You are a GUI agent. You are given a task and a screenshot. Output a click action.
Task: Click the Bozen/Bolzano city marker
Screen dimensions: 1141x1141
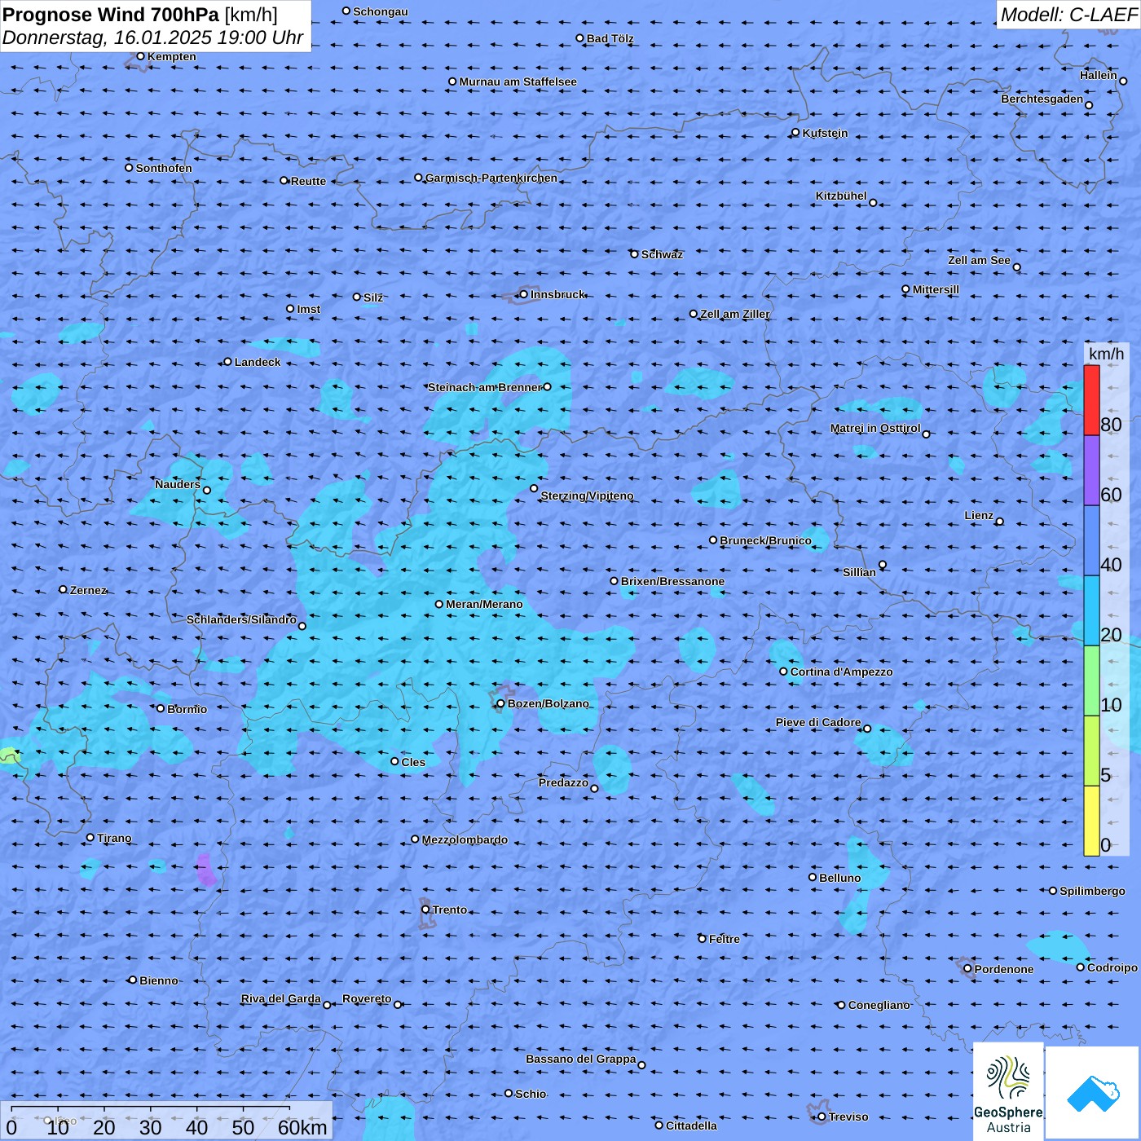point(500,703)
